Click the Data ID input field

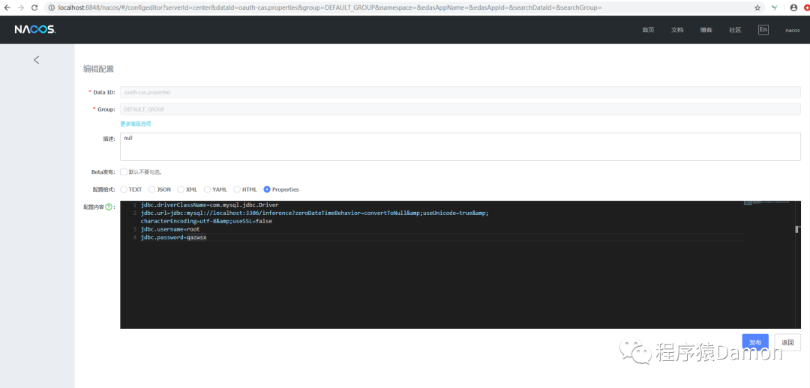coord(460,92)
